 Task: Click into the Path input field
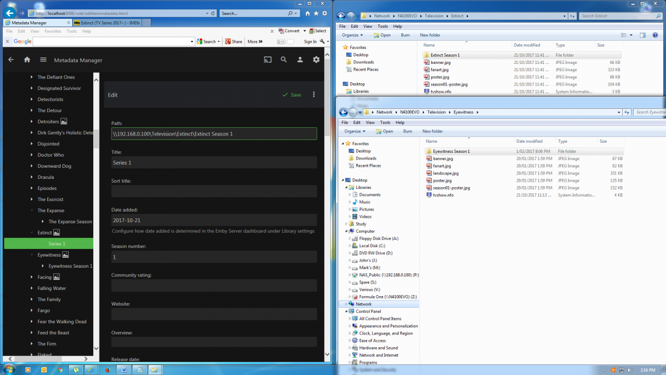(x=214, y=134)
